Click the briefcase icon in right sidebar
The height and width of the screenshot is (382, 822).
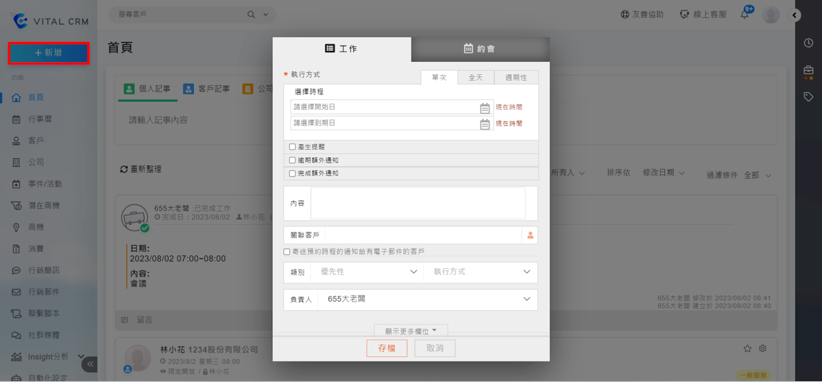click(808, 70)
